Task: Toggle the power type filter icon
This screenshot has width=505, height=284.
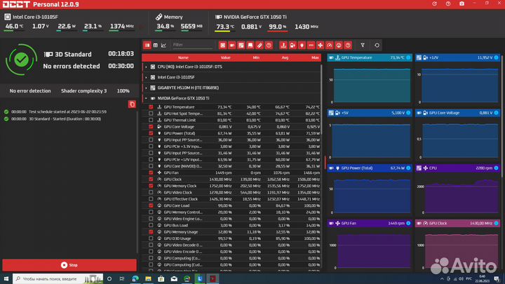Action: pyautogui.click(x=302, y=45)
